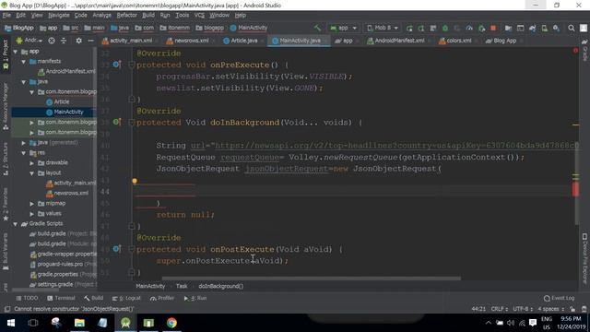This screenshot has height=332, width=590.
Task: Collapse the manifests folder arrow
Action: coord(24,62)
